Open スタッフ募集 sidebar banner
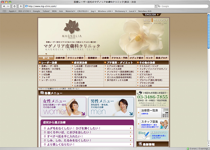 (153, 124)
